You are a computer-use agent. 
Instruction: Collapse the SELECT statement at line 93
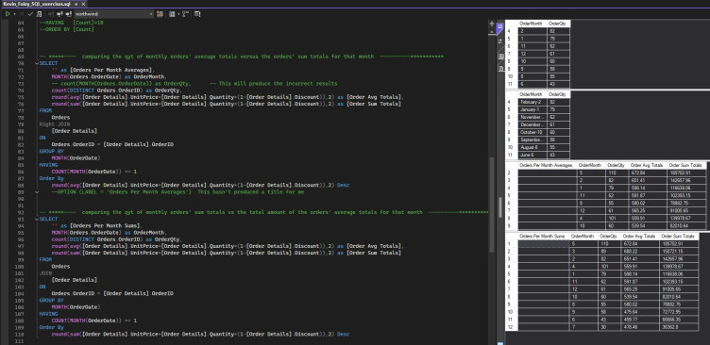pyautogui.click(x=37, y=219)
